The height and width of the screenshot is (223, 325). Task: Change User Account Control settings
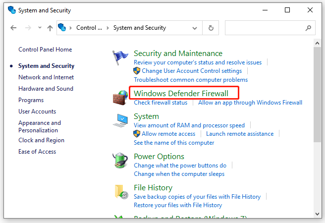click(192, 71)
